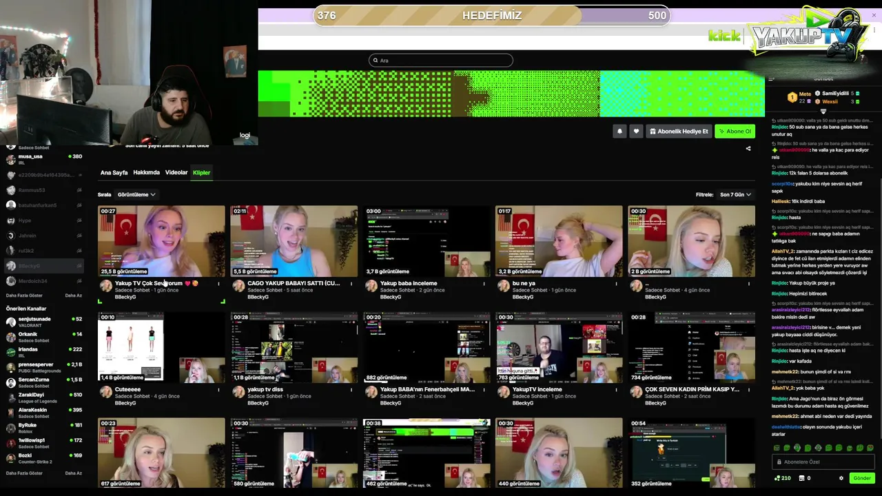Open Orkanik channel avatar in sidebar
This screenshot has height=496, width=882.
coord(11,337)
